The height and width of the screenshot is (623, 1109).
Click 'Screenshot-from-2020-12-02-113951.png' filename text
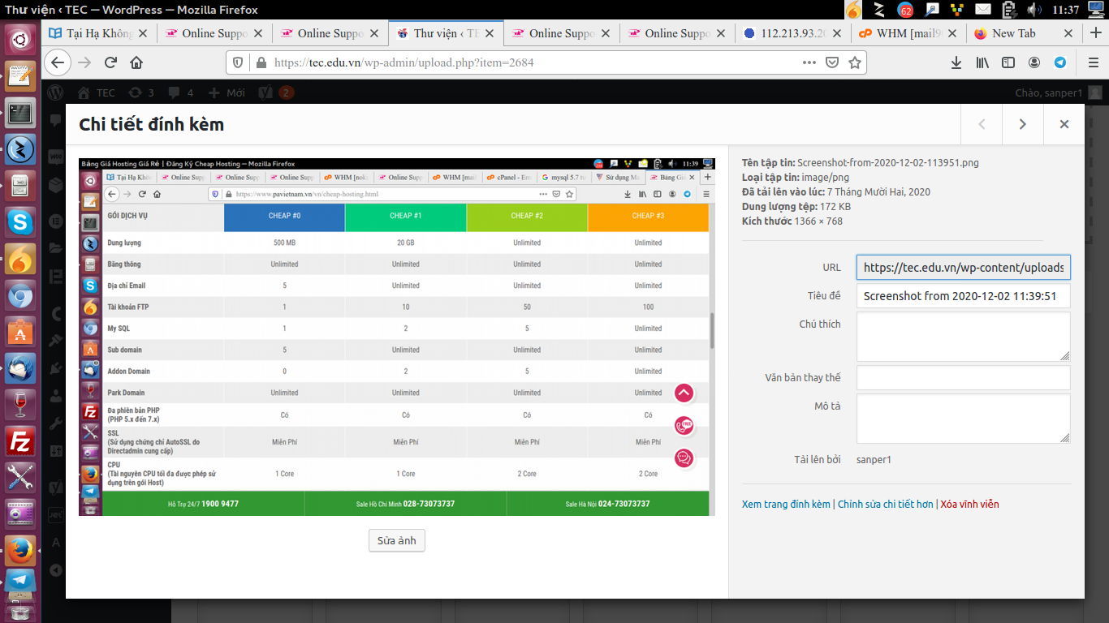[888, 162]
